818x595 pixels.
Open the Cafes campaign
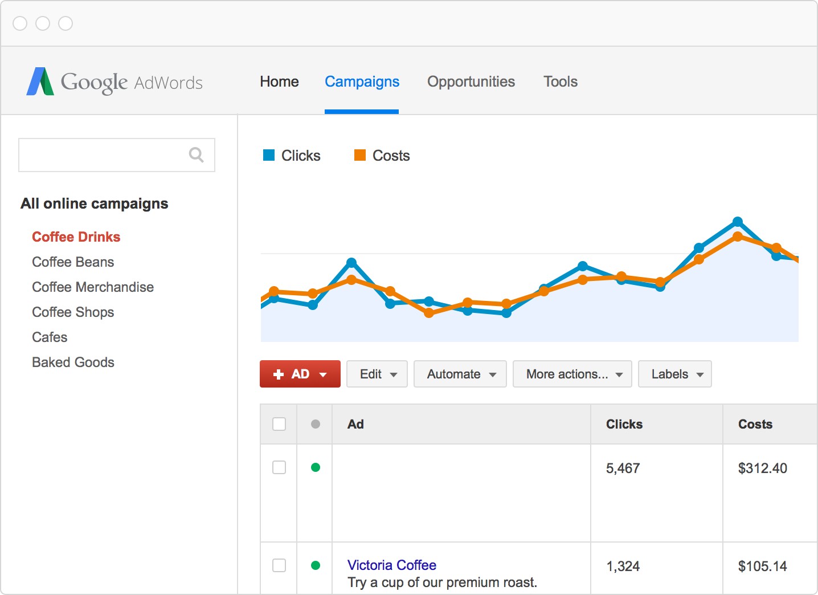(x=50, y=337)
